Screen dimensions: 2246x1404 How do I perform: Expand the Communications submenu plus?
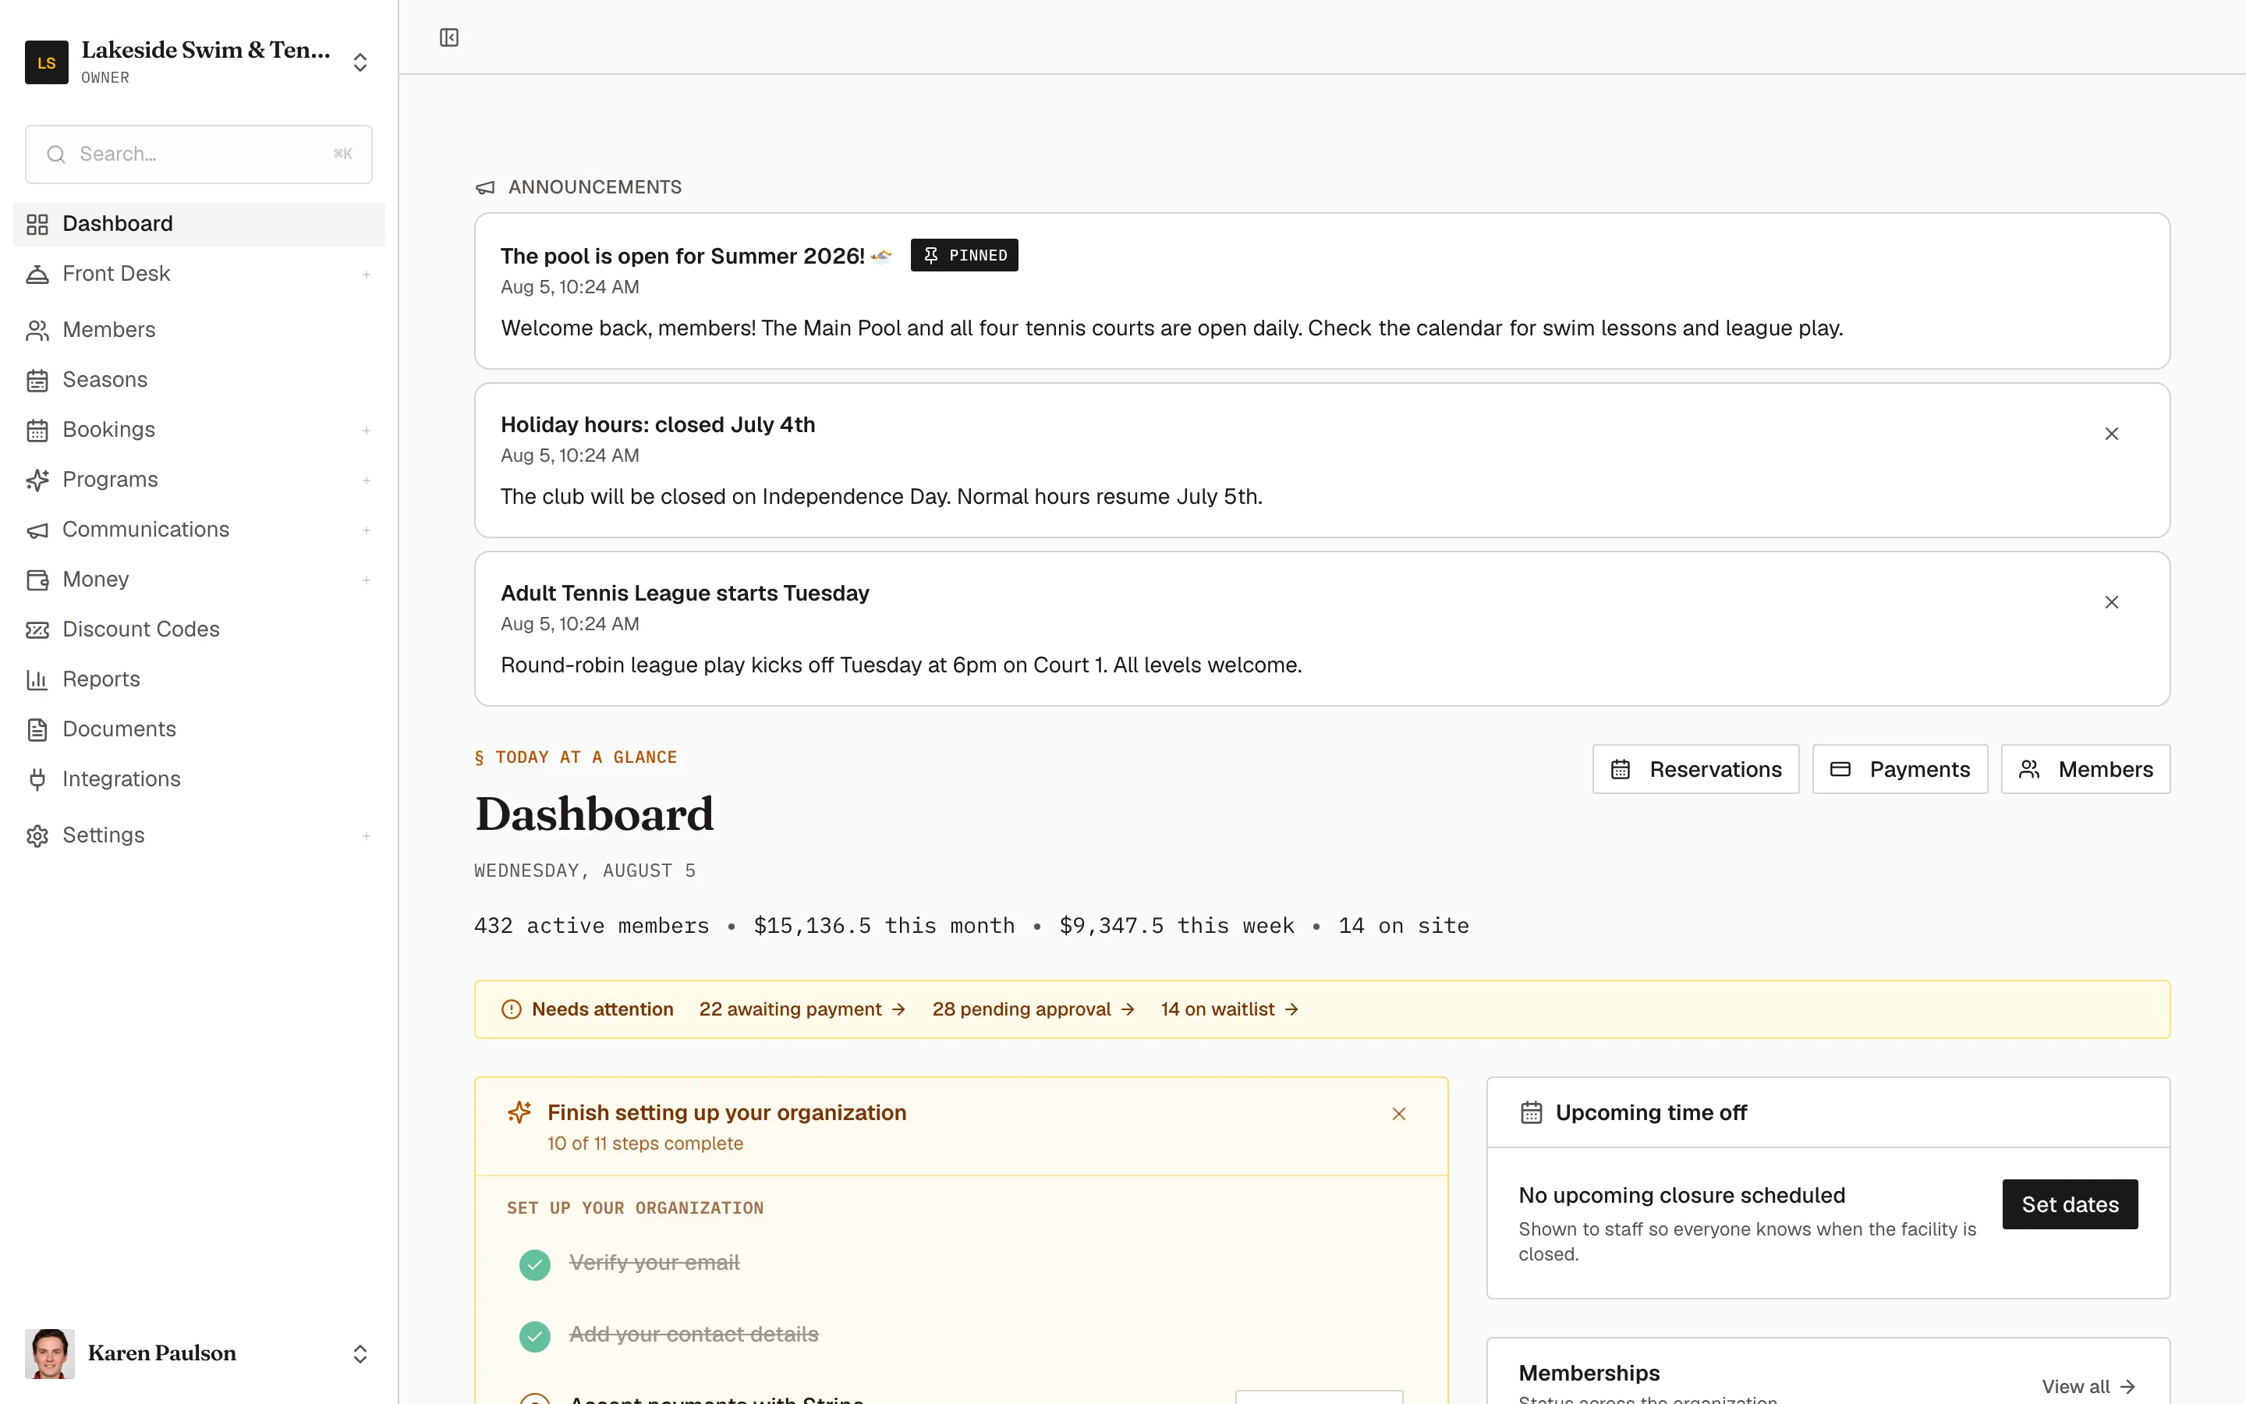click(367, 530)
